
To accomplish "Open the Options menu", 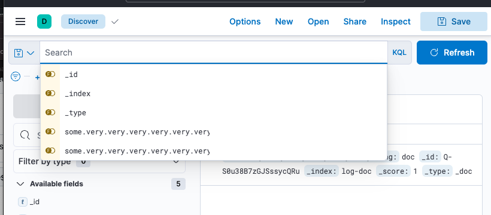I will [245, 21].
